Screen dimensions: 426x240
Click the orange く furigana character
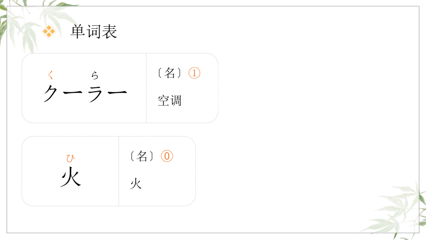pos(51,75)
